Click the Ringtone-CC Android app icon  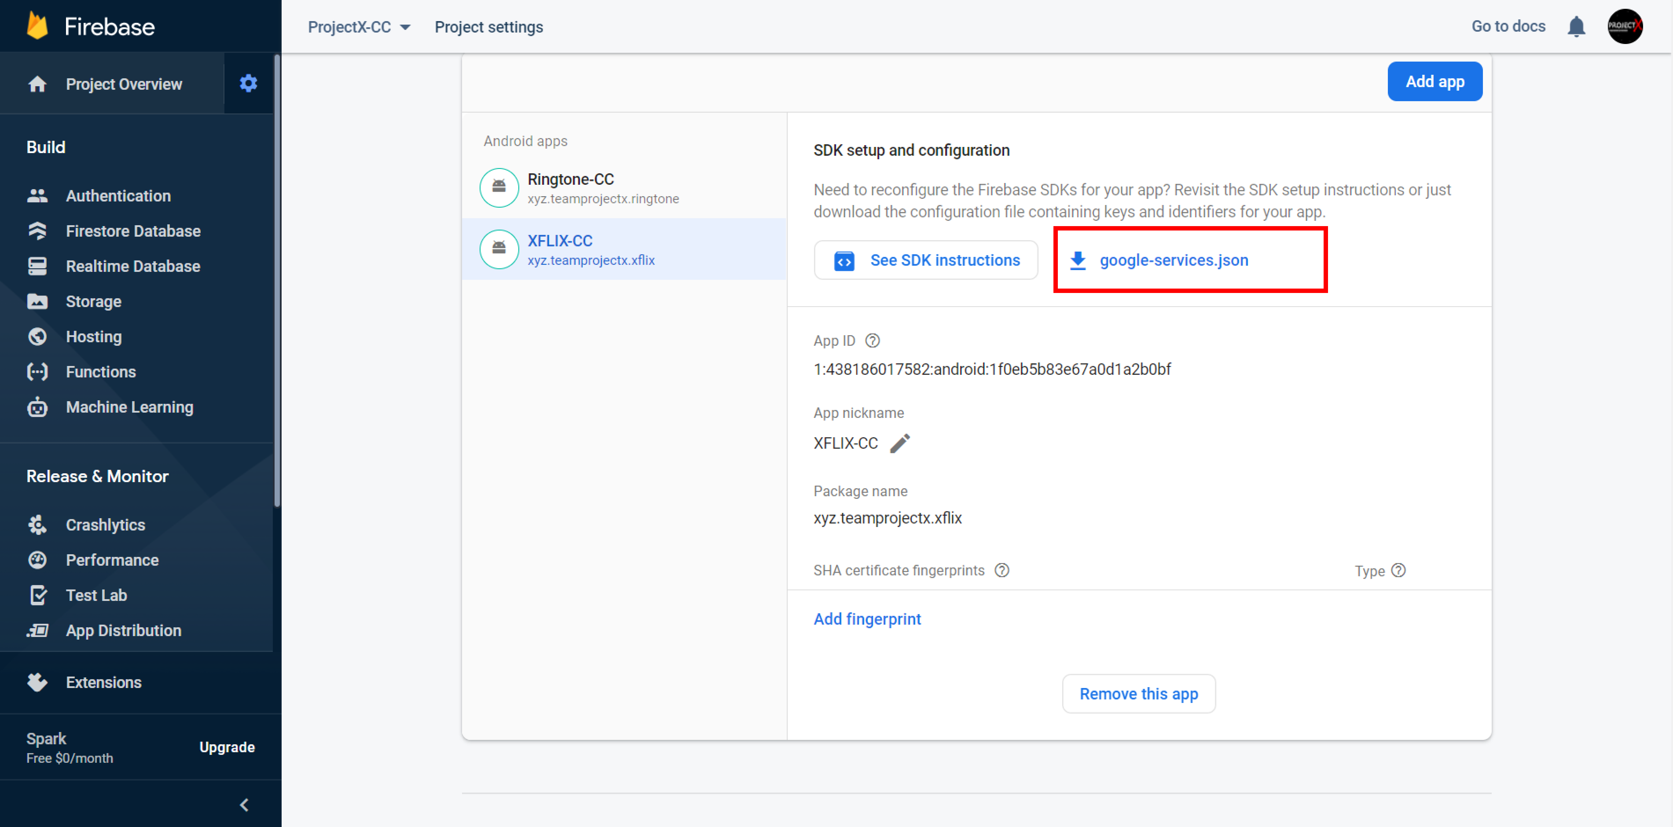click(498, 188)
